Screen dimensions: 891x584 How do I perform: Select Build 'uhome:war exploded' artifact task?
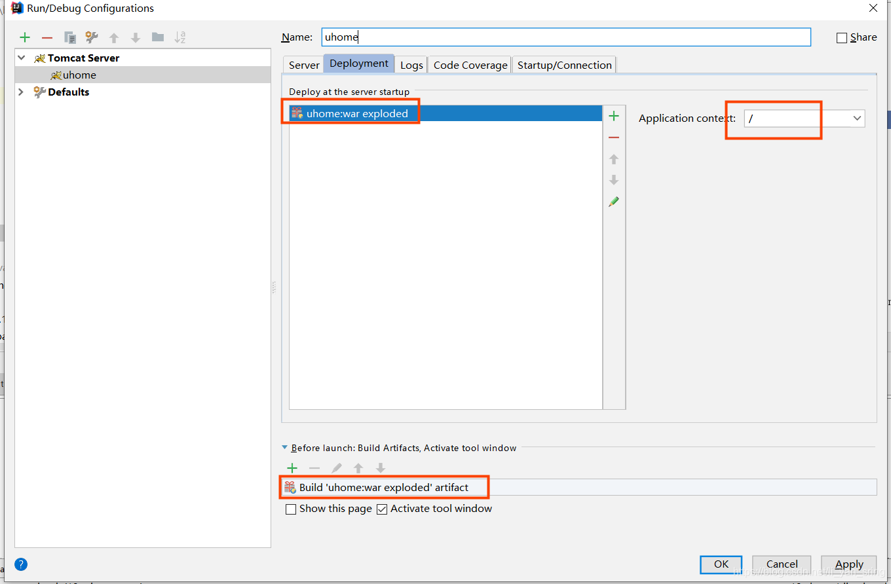pos(578,487)
